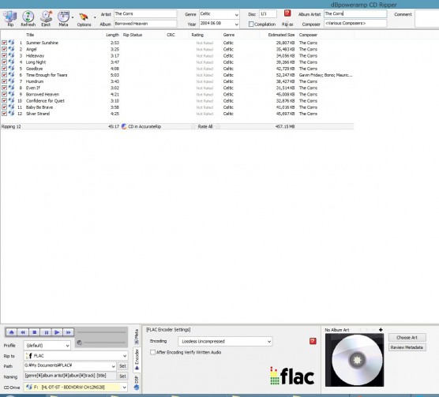Uncheck track 5 Goodbye

point(4,68)
